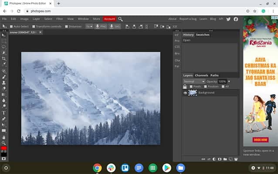278x174 pixels.
Task: Open the Opacity slider dropdown arrow
Action: click(x=229, y=82)
